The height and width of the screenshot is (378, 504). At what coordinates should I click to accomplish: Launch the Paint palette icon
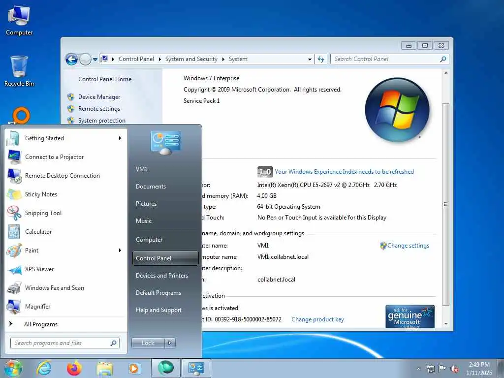click(14, 251)
